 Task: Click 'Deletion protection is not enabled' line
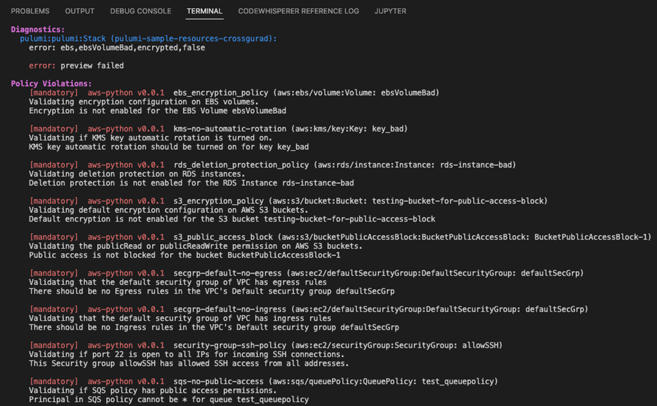point(192,183)
